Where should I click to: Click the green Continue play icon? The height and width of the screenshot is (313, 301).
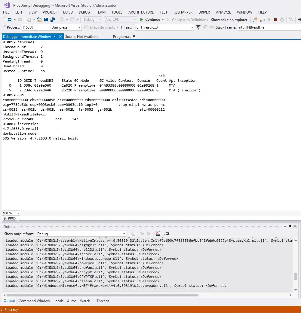coord(142,20)
